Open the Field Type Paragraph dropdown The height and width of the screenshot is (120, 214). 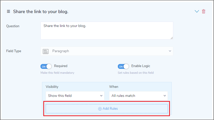pos(107,51)
